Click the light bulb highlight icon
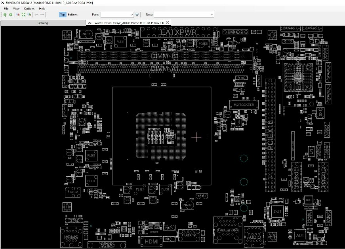345x249 pixels. 137,15
